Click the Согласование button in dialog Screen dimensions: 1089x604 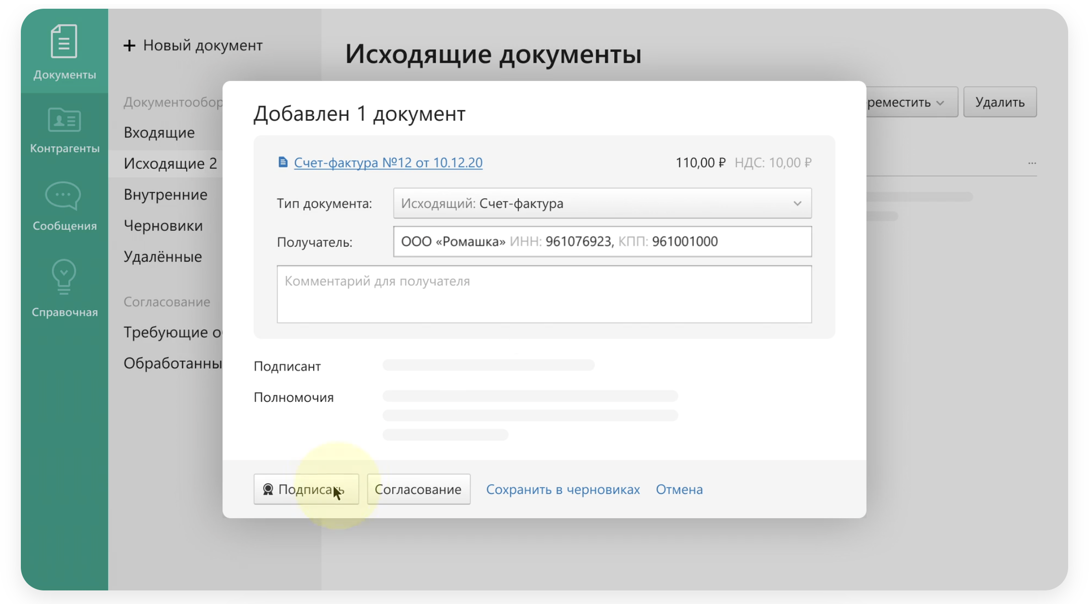coord(418,489)
